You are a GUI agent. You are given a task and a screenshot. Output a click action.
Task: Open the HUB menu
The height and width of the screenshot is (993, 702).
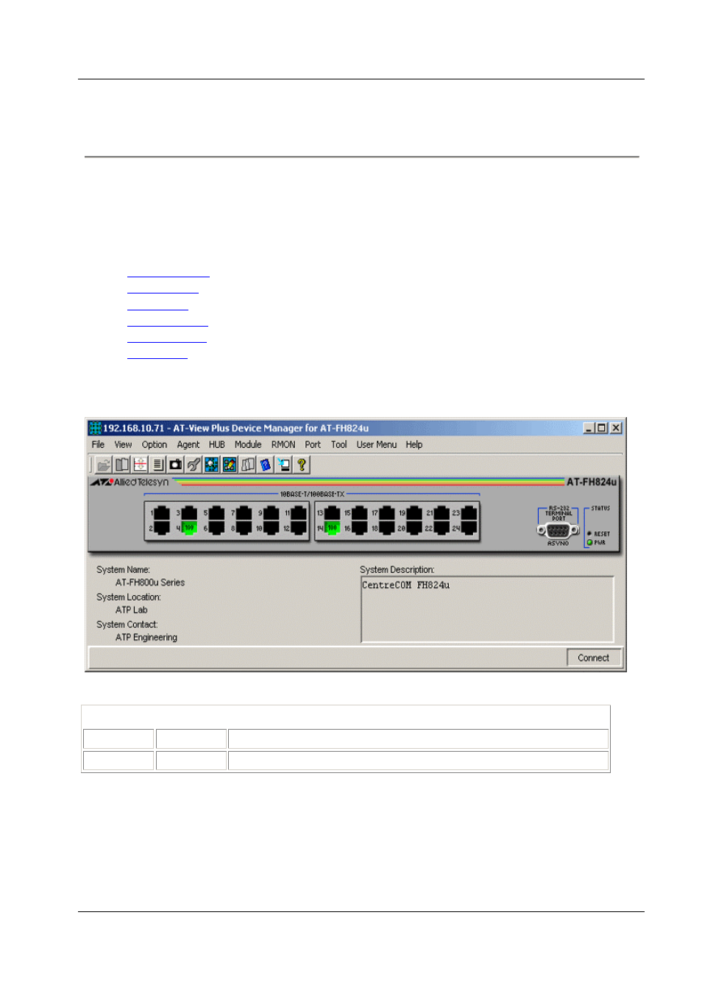pyautogui.click(x=217, y=445)
